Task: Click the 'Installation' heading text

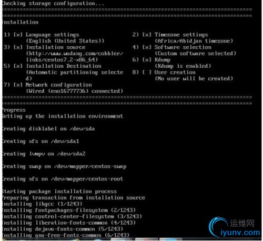Action: click(x=21, y=22)
